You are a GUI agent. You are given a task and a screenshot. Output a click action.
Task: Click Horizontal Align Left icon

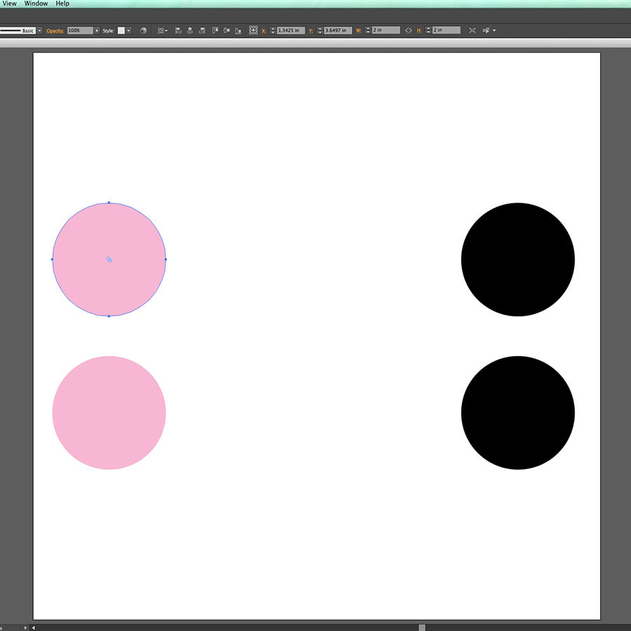[x=178, y=30]
